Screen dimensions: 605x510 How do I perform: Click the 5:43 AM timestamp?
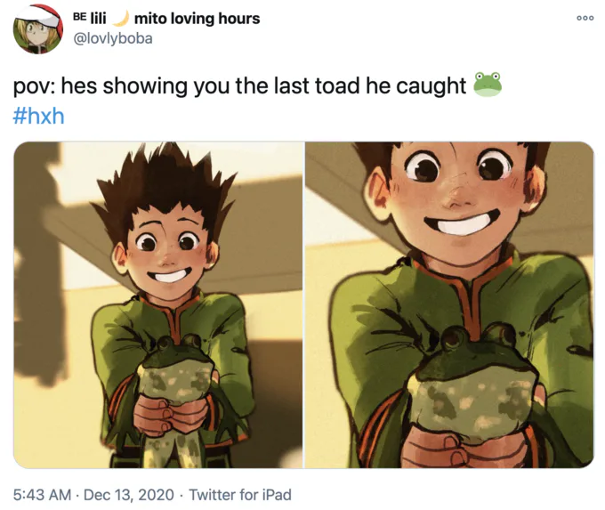(42, 495)
